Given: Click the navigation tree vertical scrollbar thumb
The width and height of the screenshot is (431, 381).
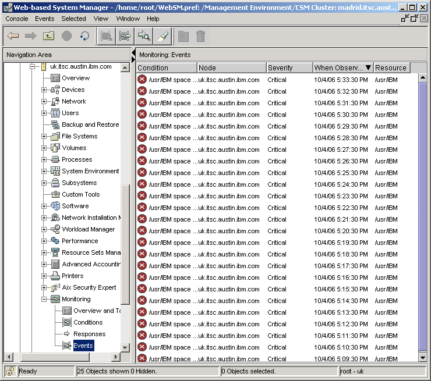Looking at the screenshot, I should [x=125, y=244].
